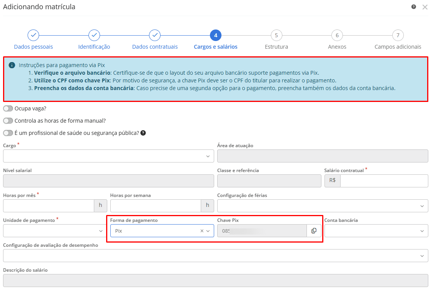This screenshot has width=431, height=297.
Task: Click help icon beside health professional question
Action: tap(143, 133)
